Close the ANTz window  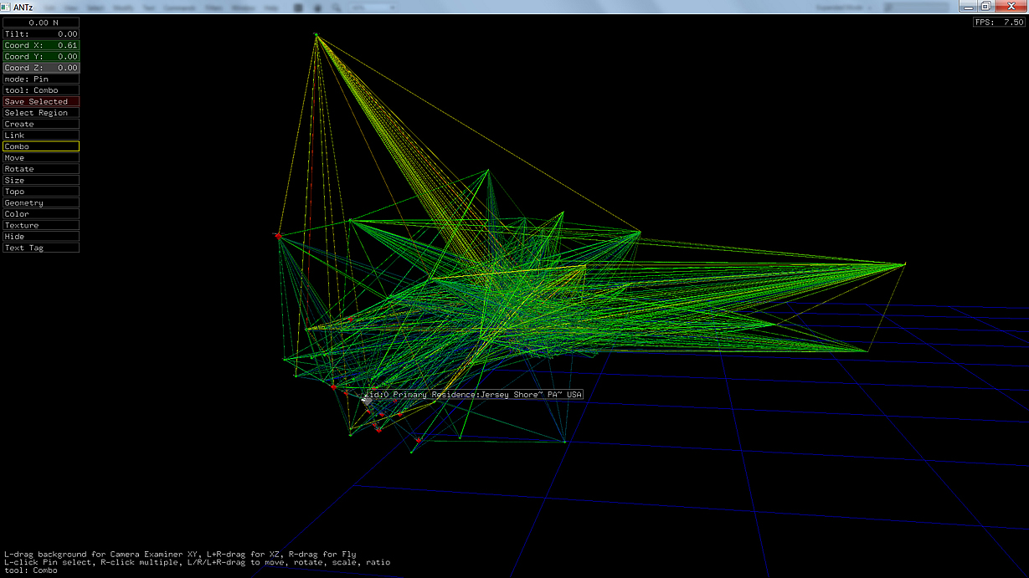point(1010,7)
